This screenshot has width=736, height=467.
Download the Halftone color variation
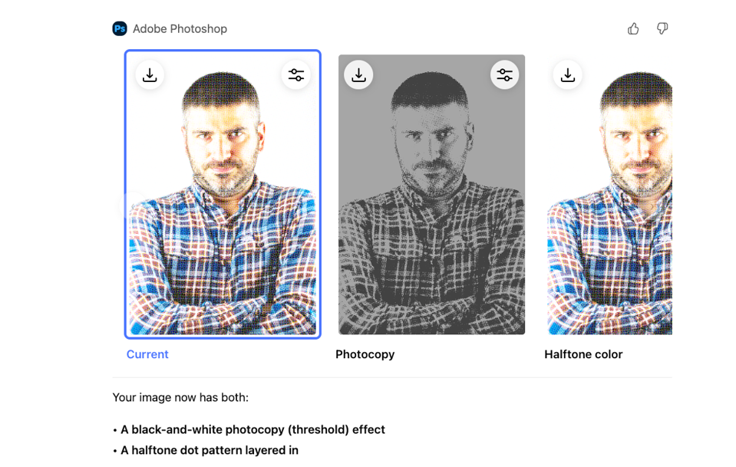(567, 75)
